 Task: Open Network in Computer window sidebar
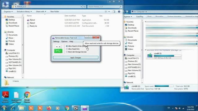point(128,82)
